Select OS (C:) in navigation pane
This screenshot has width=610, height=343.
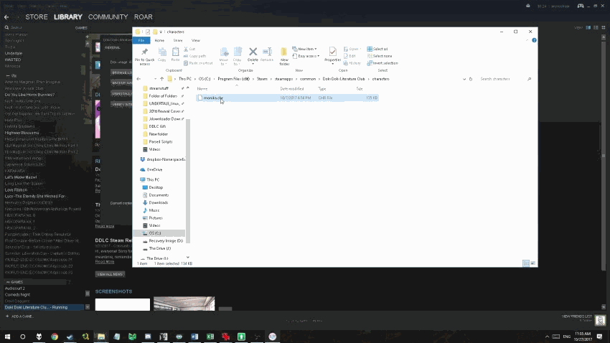159,233
